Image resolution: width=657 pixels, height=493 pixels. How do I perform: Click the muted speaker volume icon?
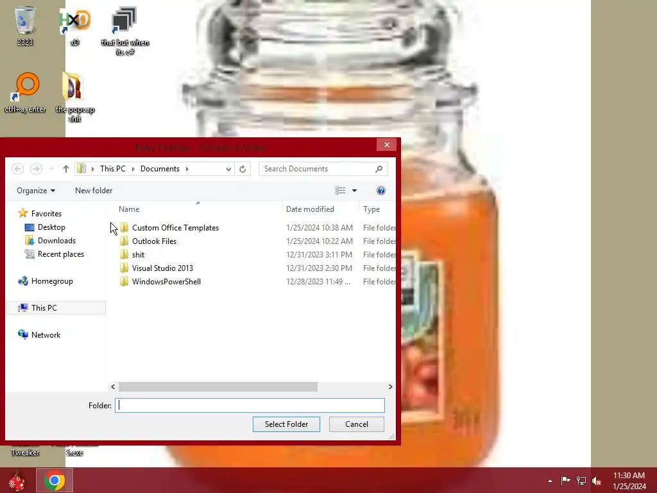click(x=597, y=481)
